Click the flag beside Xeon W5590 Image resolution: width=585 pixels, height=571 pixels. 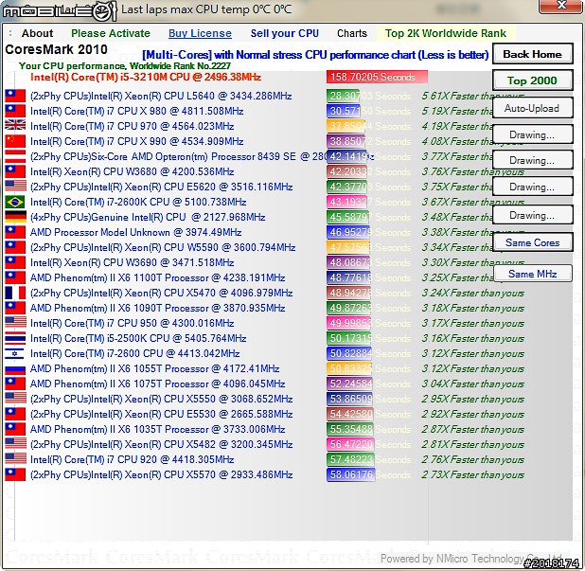pyautogui.click(x=15, y=247)
